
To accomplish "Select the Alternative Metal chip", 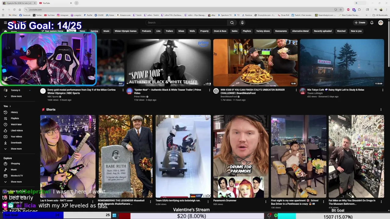I will (300, 31).
